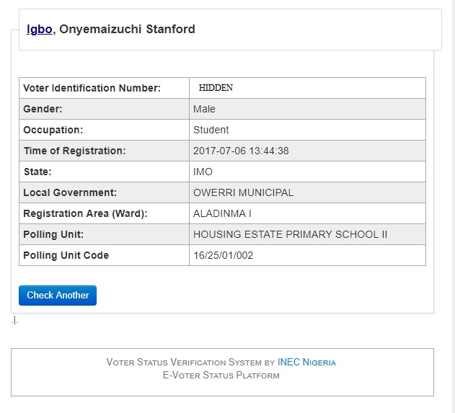Click the Male gender value
This screenshot has height=413, width=455.
204,109
